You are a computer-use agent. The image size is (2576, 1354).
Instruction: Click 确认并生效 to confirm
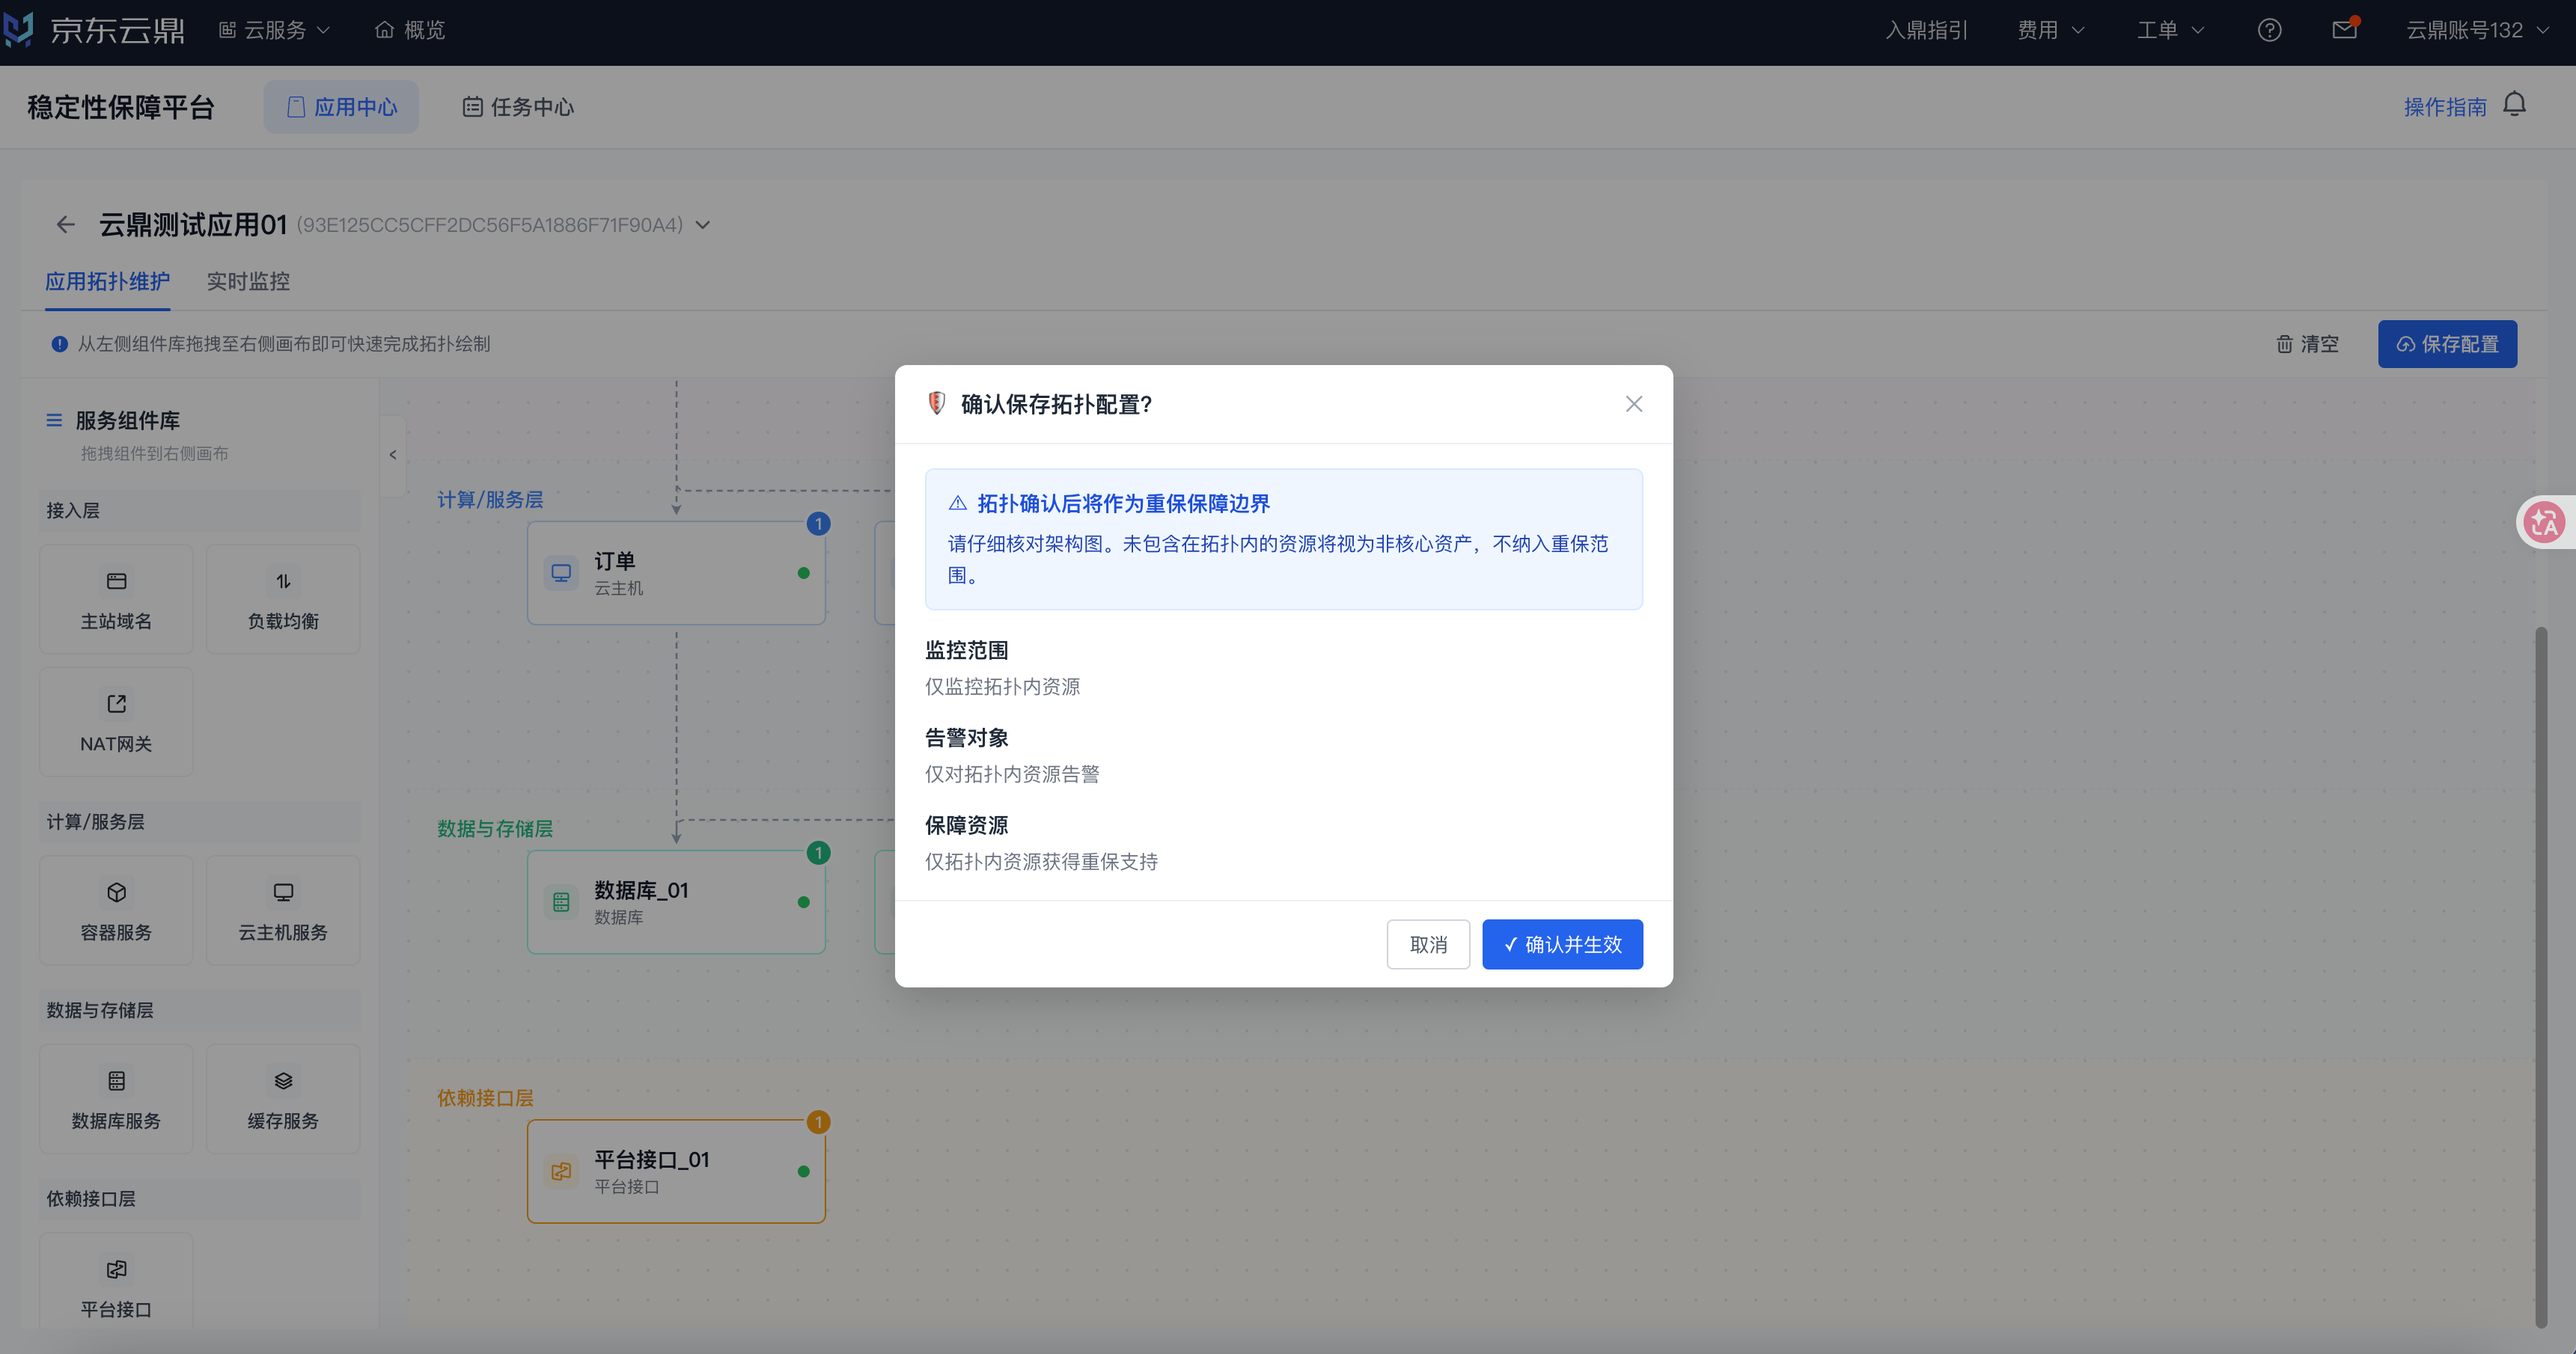click(1562, 944)
